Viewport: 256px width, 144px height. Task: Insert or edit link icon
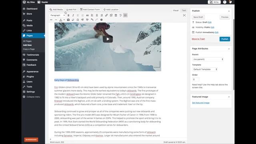(x=106, y=15)
